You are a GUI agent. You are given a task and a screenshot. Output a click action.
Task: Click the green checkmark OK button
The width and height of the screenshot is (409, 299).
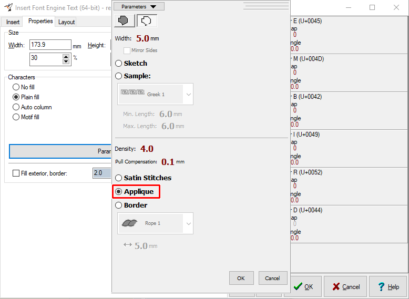pos(303,286)
